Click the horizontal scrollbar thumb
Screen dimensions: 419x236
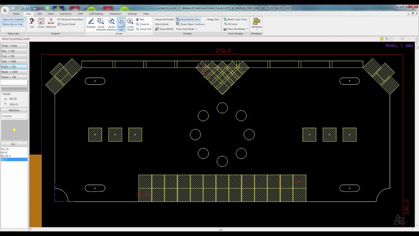tap(221, 229)
